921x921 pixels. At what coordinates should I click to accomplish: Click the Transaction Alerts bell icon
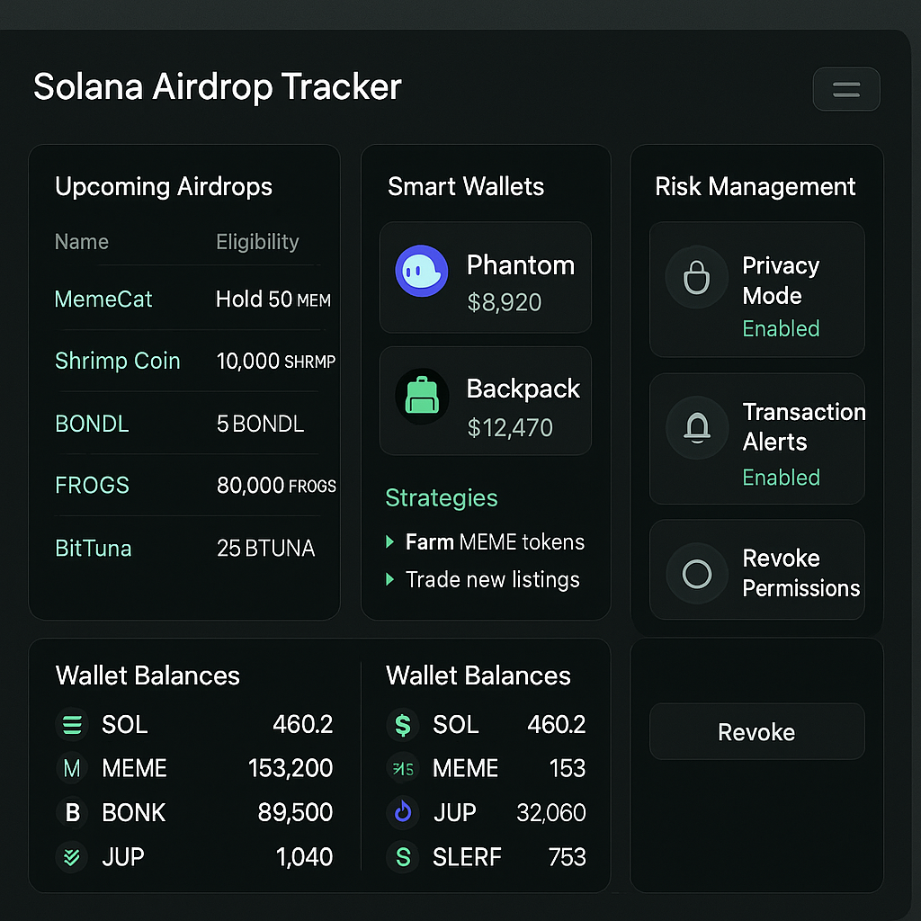click(x=697, y=427)
